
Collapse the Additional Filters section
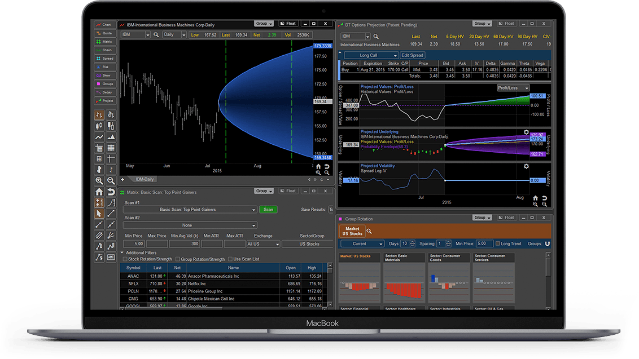tap(122, 252)
